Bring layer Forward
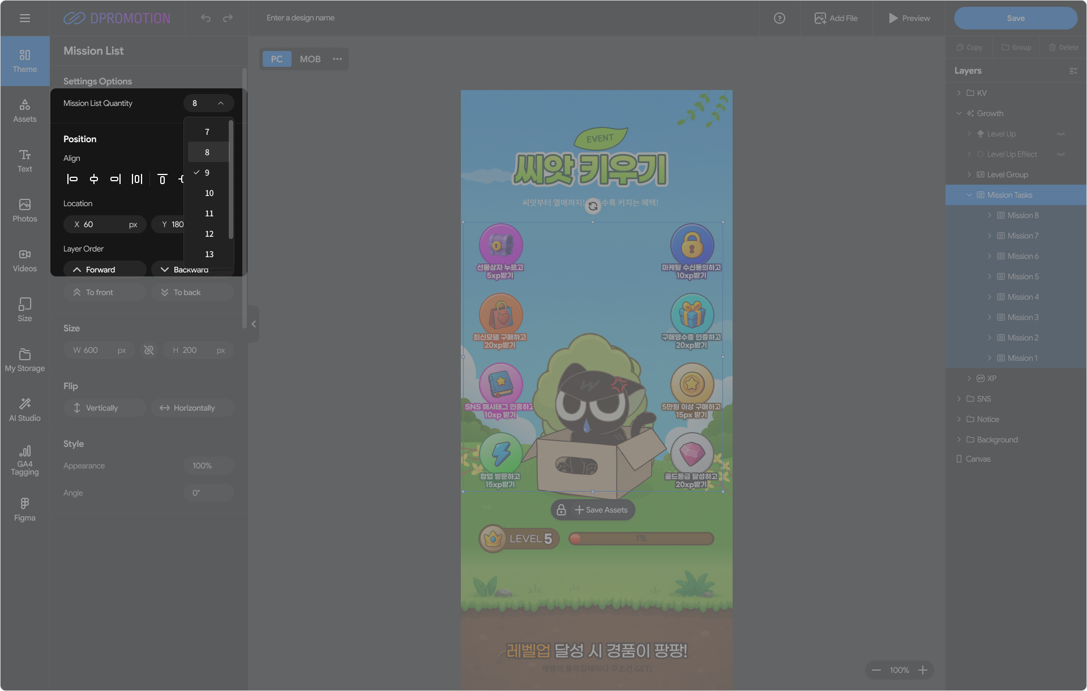The image size is (1087, 691). click(105, 270)
